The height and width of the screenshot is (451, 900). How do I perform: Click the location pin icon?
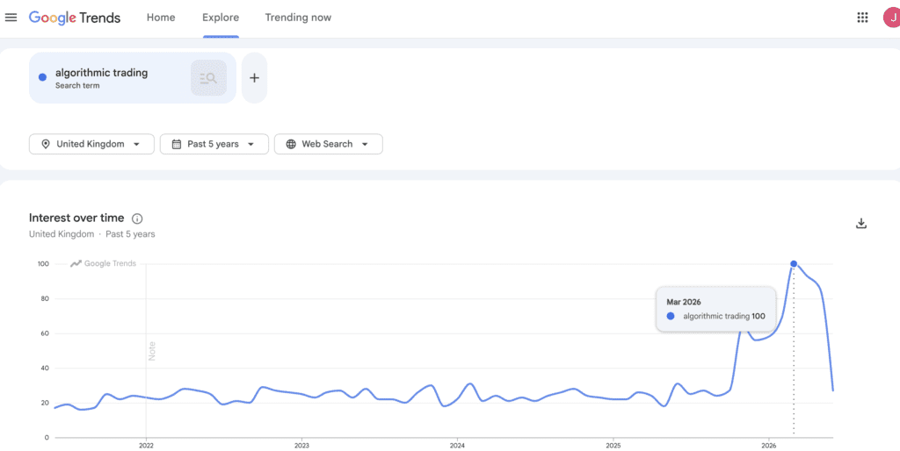click(46, 144)
